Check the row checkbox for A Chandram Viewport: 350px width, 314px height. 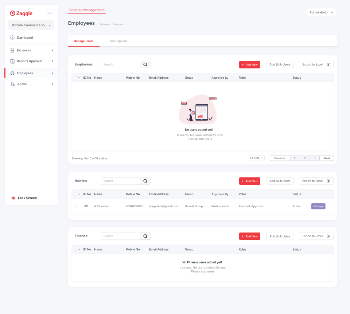76,206
